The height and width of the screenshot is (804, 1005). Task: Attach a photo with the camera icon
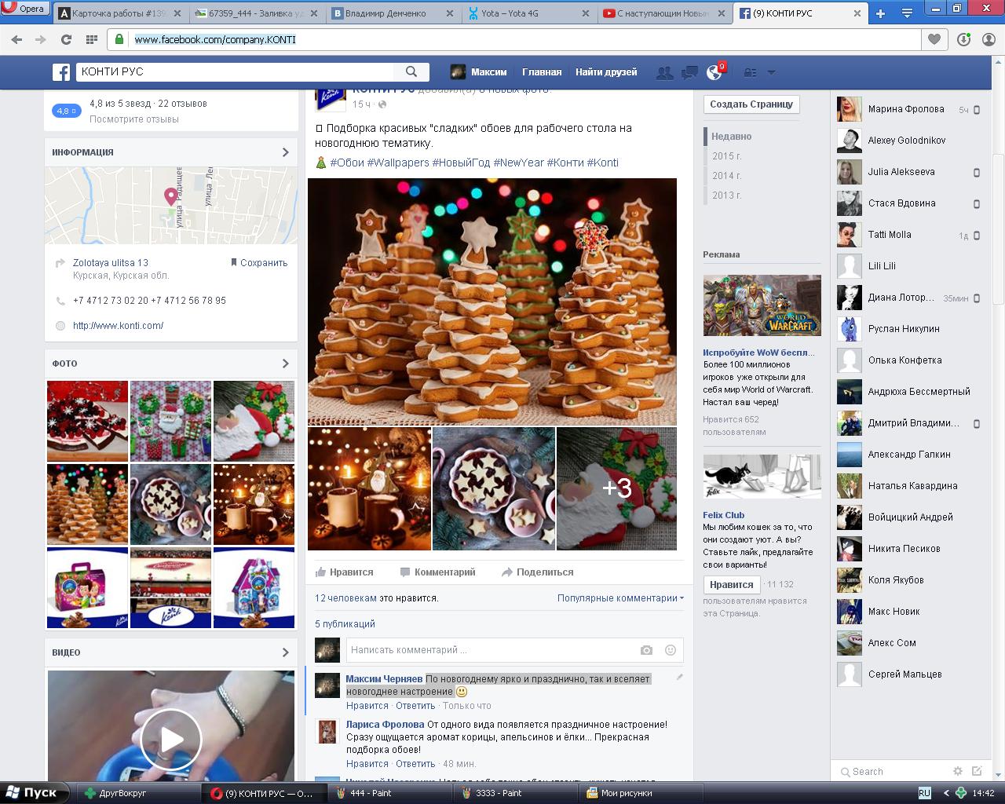tap(646, 650)
